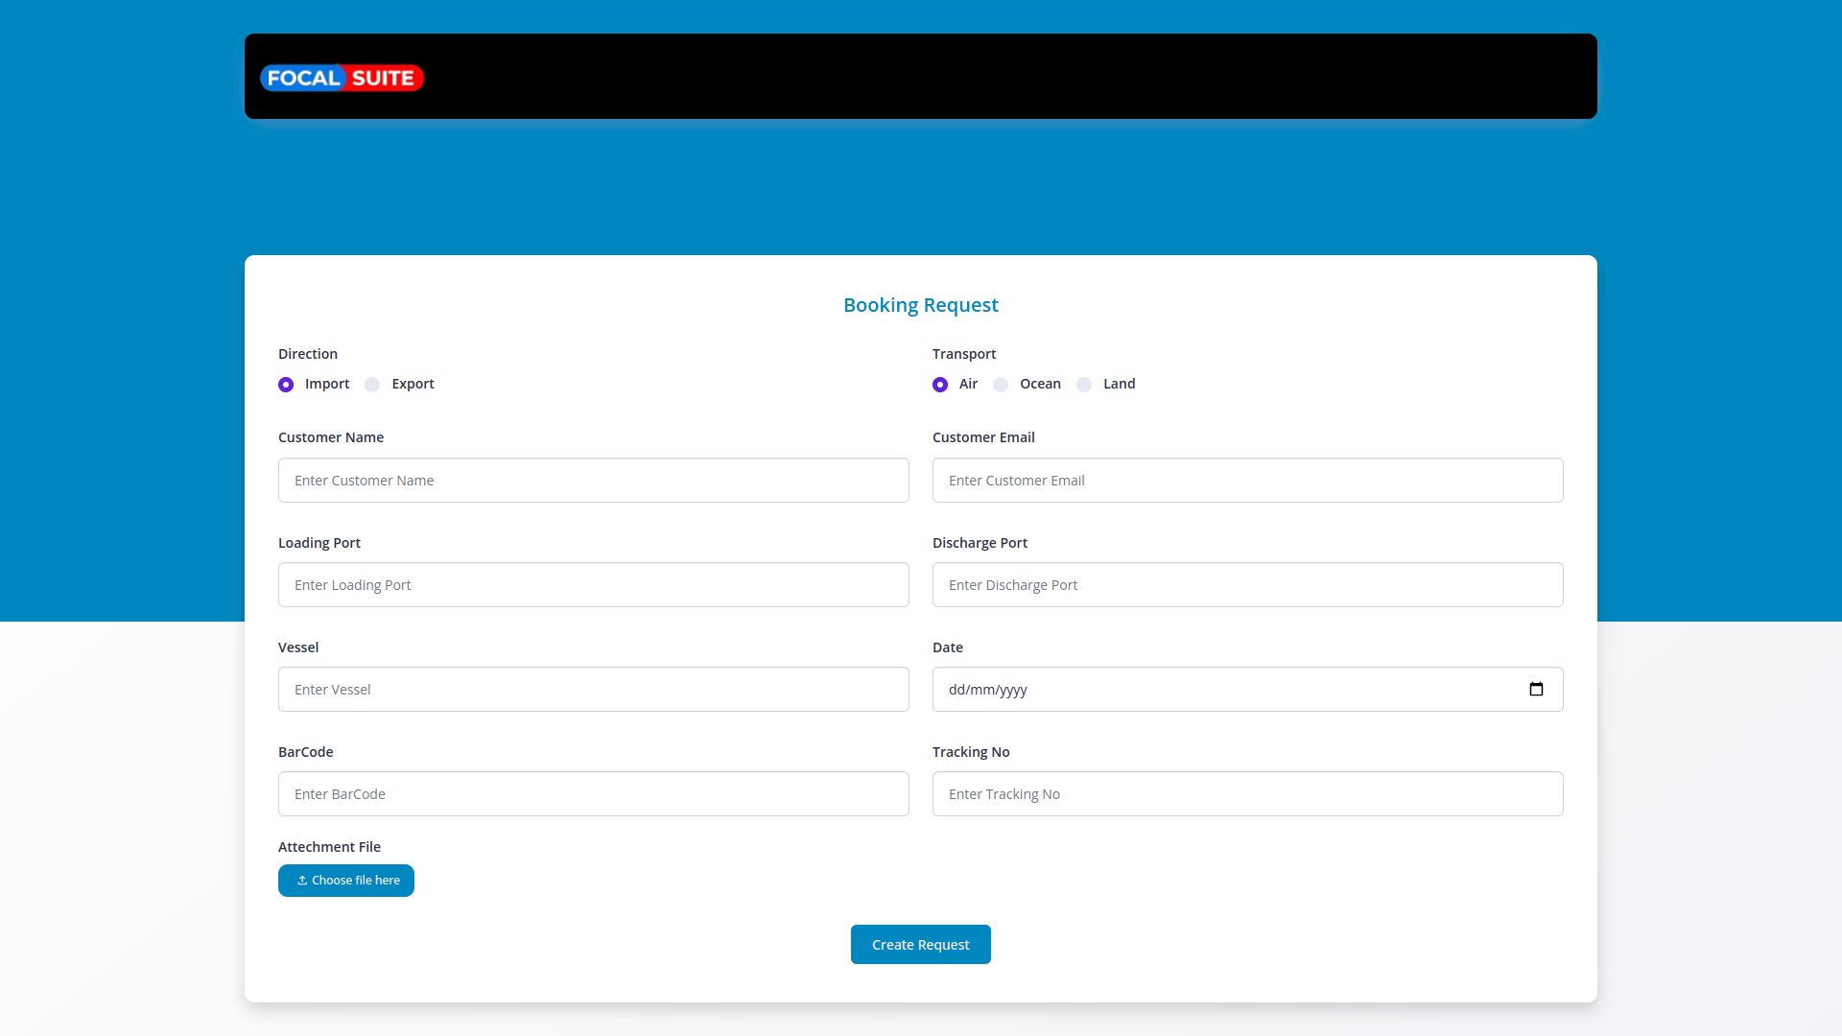The height and width of the screenshot is (1036, 1842).
Task: Choose Ocean transport radio button
Action: point(1001,385)
